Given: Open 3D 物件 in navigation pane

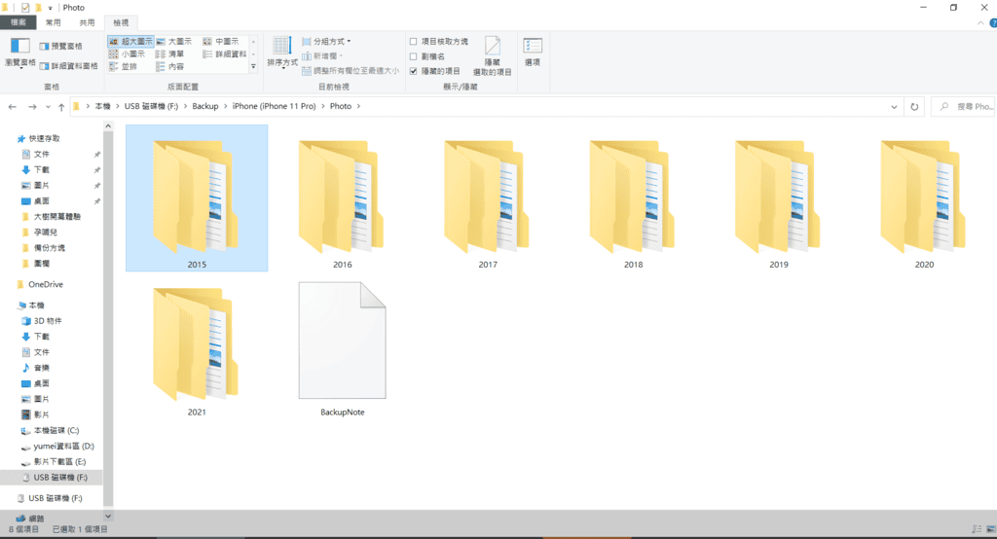Looking at the screenshot, I should (x=41, y=321).
